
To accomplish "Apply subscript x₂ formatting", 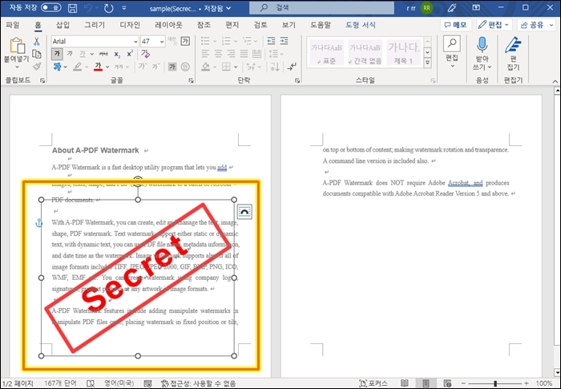I will pyautogui.click(x=117, y=54).
